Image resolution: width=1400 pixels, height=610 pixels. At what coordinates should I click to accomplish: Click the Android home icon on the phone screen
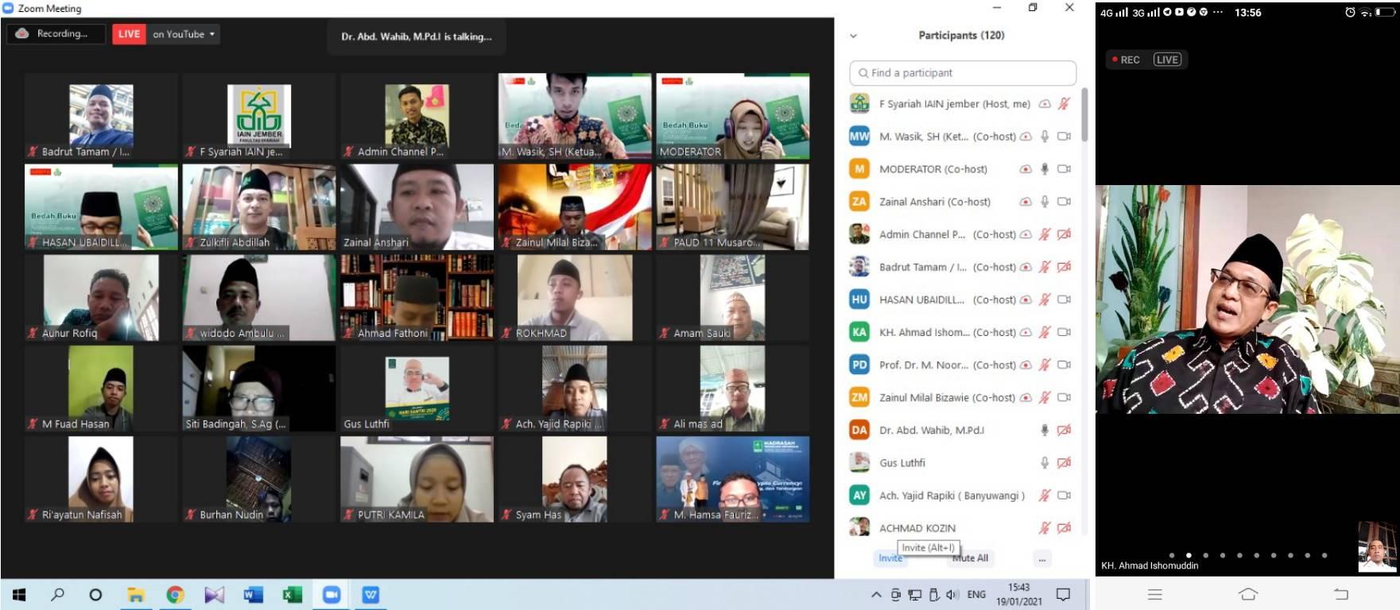click(x=1248, y=594)
